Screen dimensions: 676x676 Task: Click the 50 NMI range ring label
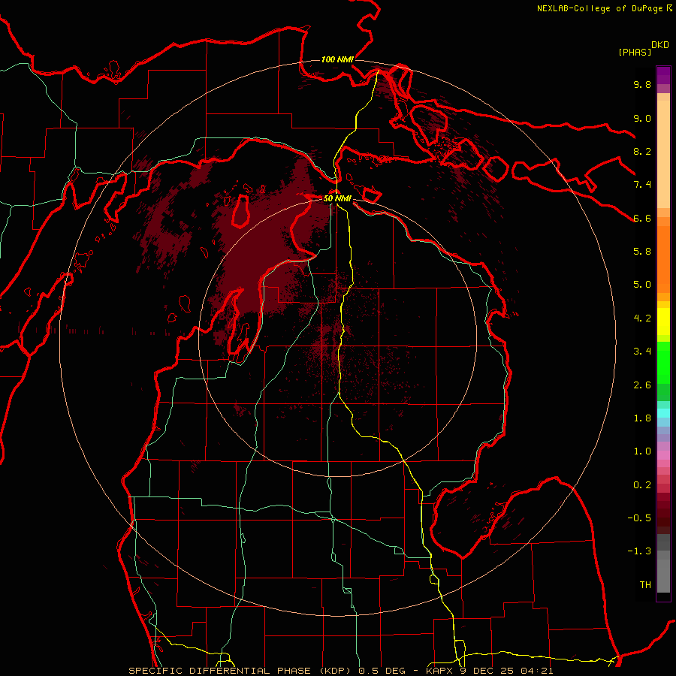point(337,199)
